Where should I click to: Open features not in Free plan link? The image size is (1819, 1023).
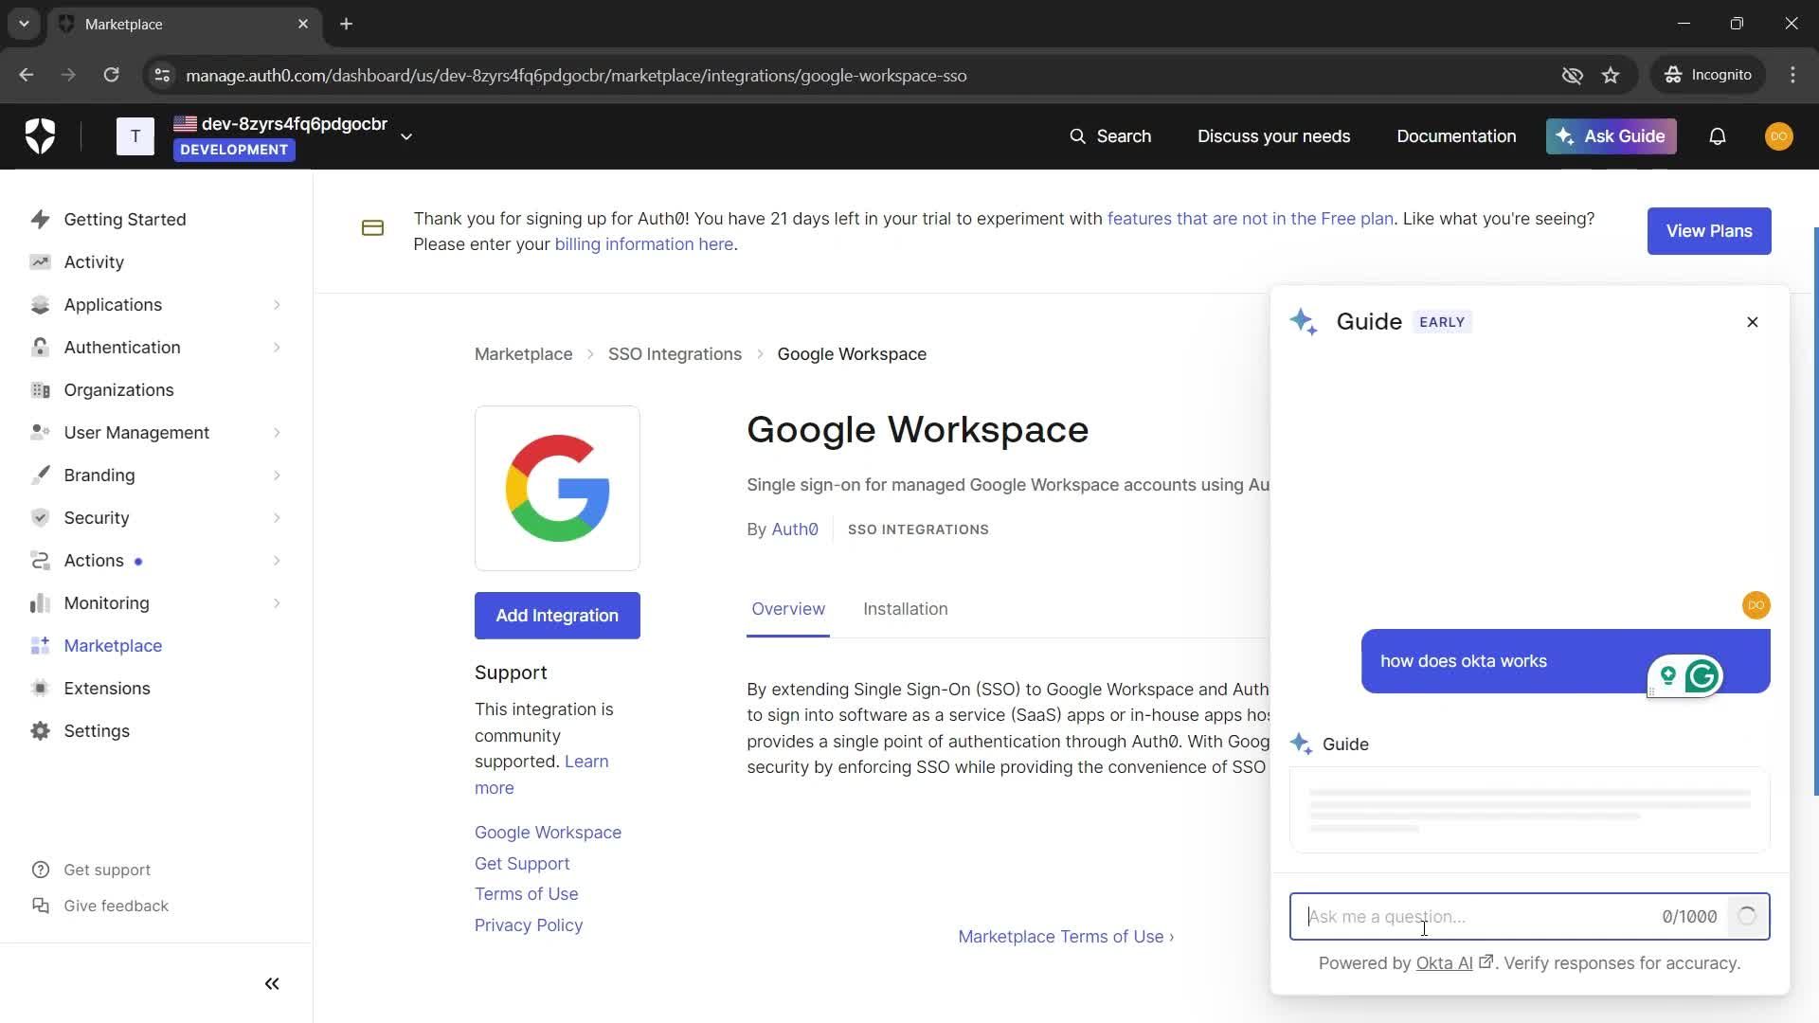pos(1251,219)
